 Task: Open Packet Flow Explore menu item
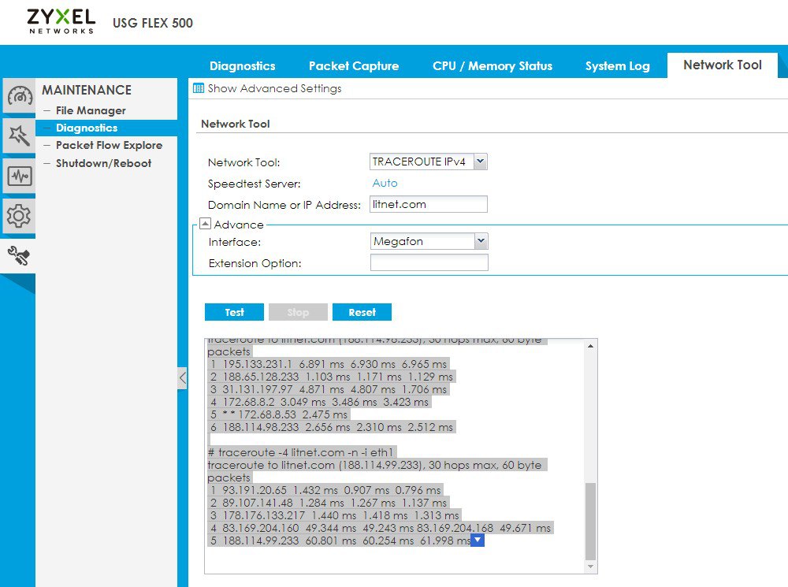pyautogui.click(x=109, y=145)
